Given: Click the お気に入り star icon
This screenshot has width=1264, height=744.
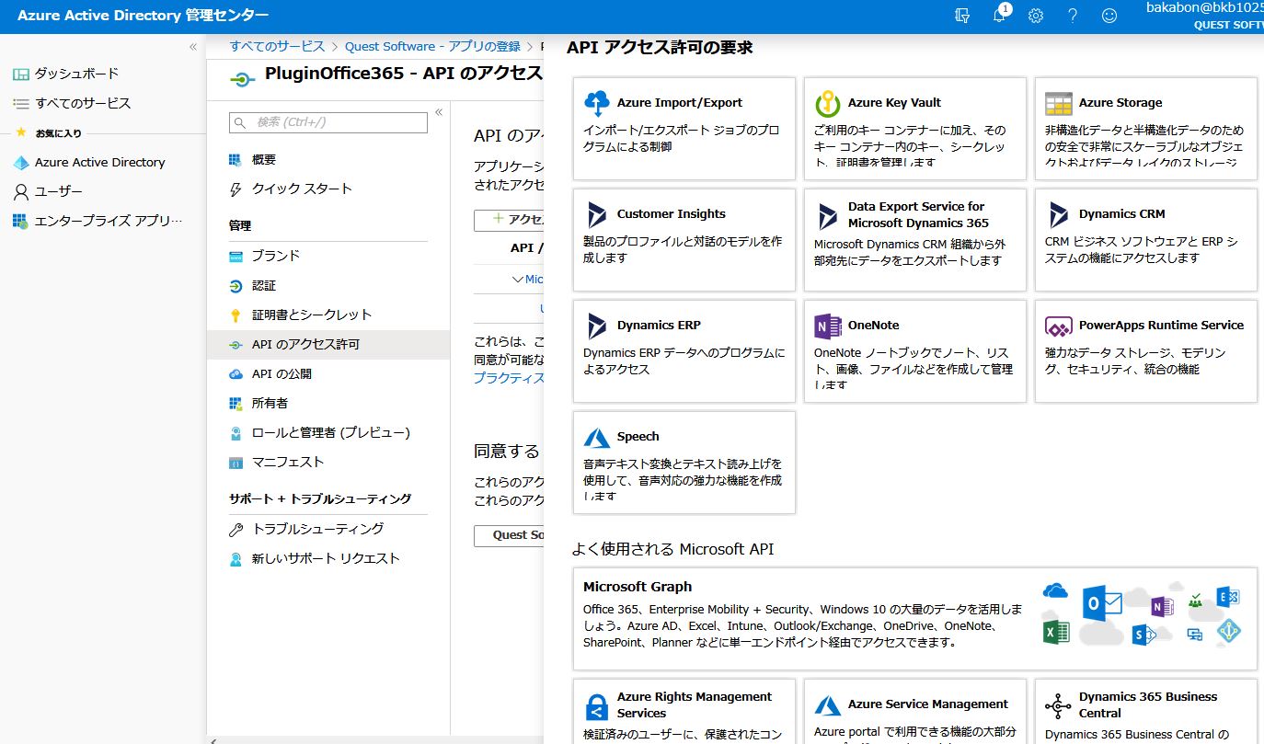Looking at the screenshot, I should click(21, 133).
